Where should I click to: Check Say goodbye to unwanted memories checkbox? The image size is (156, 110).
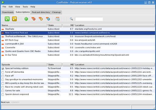click(3, 80)
